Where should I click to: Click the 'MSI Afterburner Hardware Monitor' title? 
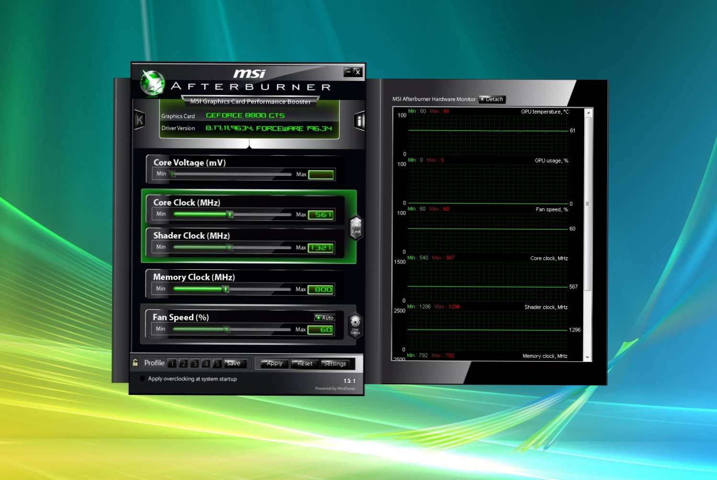coord(434,99)
